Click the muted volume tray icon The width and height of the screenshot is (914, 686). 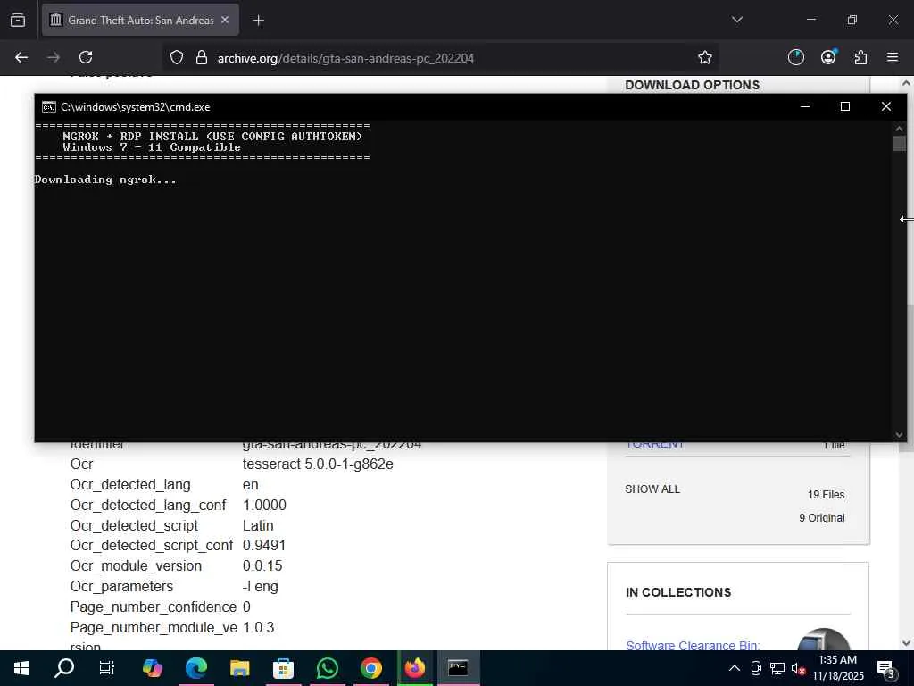click(x=798, y=668)
